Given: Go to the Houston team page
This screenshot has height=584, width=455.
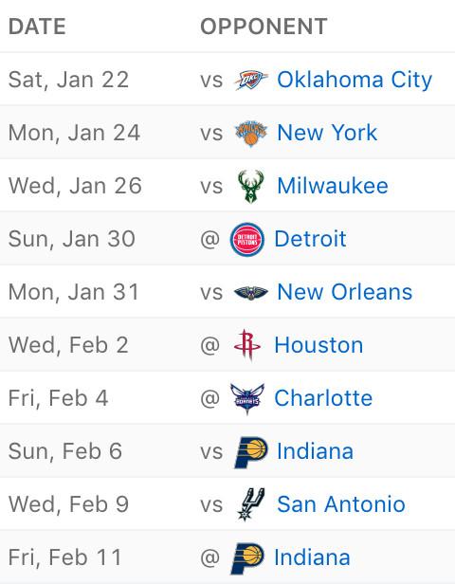Looking at the screenshot, I should (318, 345).
